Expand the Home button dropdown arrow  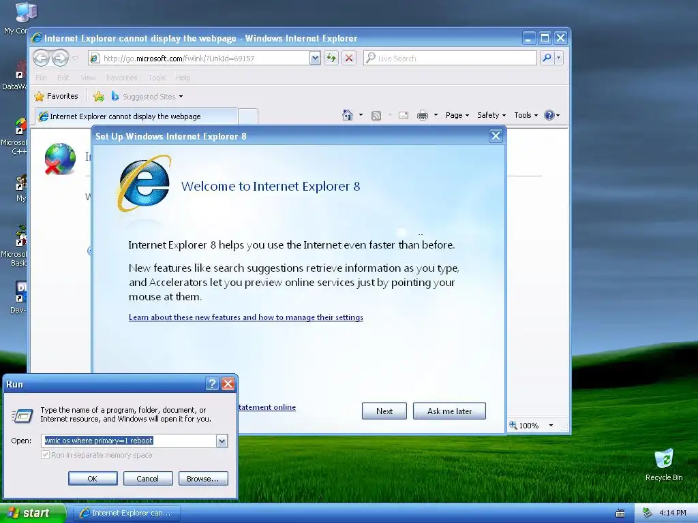coord(361,115)
